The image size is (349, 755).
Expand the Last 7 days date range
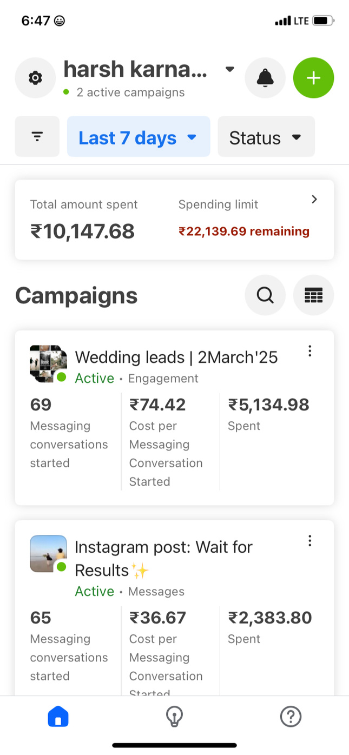coord(138,137)
